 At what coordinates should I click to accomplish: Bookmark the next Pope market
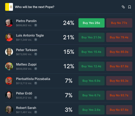pos(129,7)
